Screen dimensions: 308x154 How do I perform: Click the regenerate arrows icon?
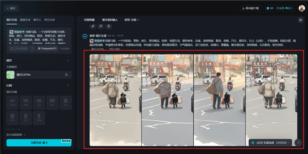101,26
